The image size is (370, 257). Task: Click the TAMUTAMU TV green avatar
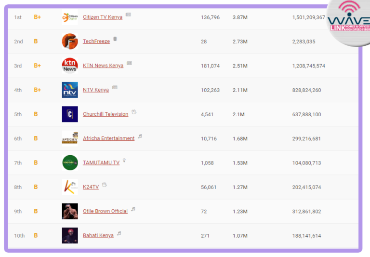(70, 163)
